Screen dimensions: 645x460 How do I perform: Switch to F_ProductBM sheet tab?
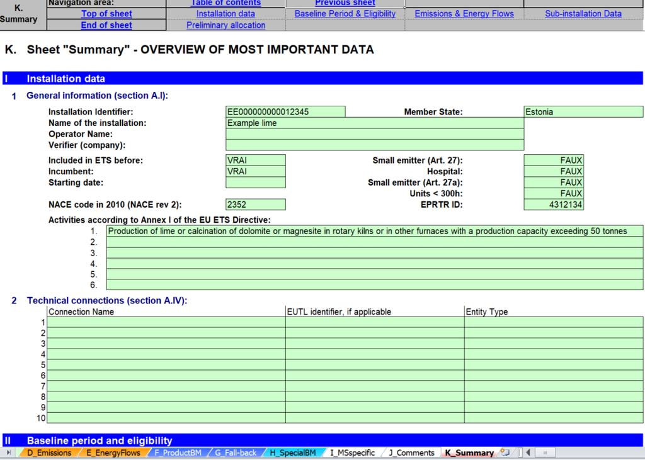pyautogui.click(x=178, y=452)
